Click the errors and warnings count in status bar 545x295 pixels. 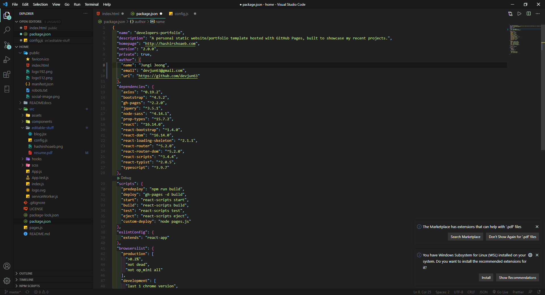[x=41, y=292]
